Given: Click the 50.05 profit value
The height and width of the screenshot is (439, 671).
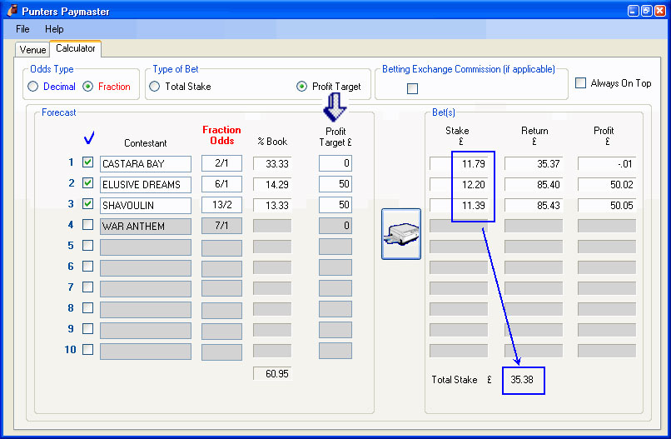Looking at the screenshot, I should tap(607, 206).
